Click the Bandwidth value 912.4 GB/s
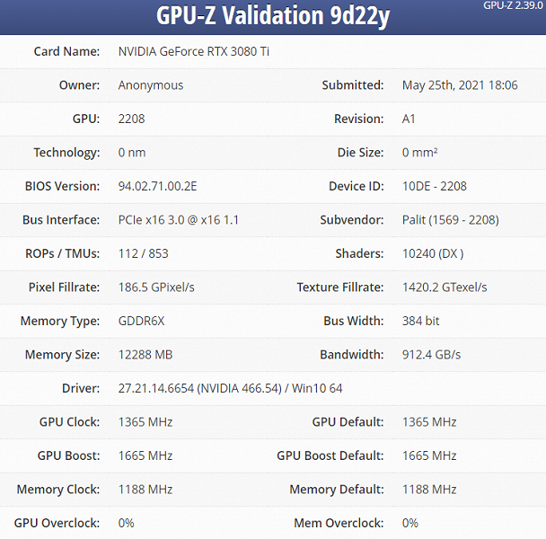This screenshot has width=546, height=539. pos(431,355)
